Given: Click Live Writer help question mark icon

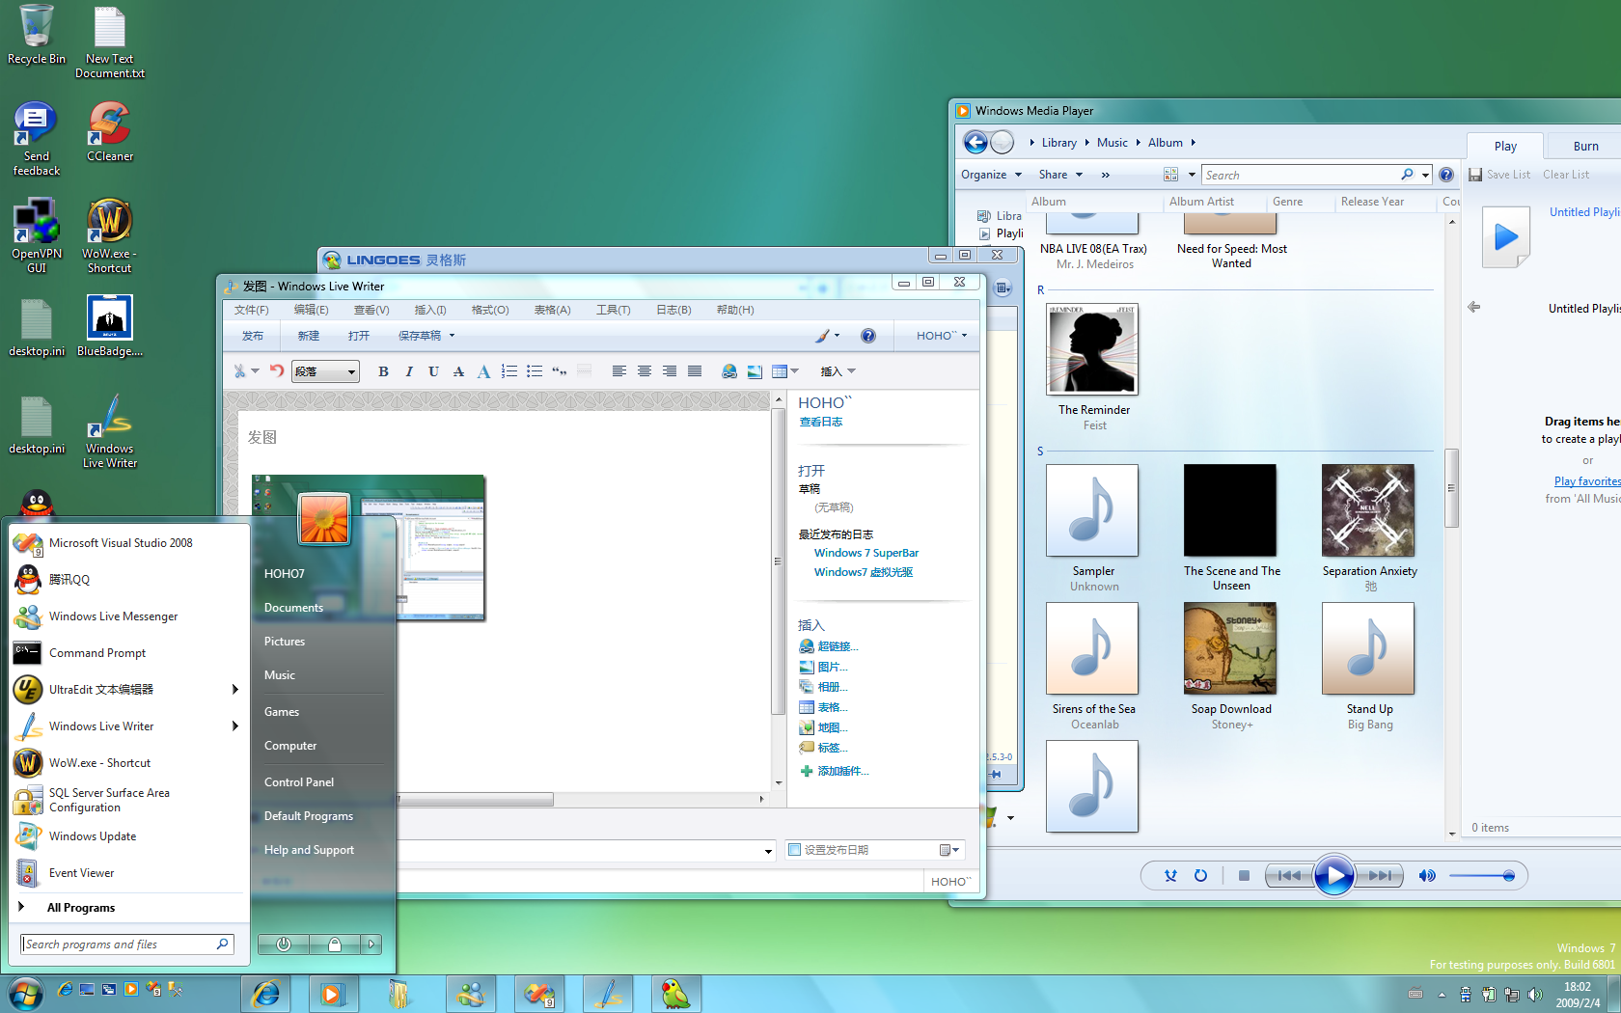Looking at the screenshot, I should click(x=868, y=336).
